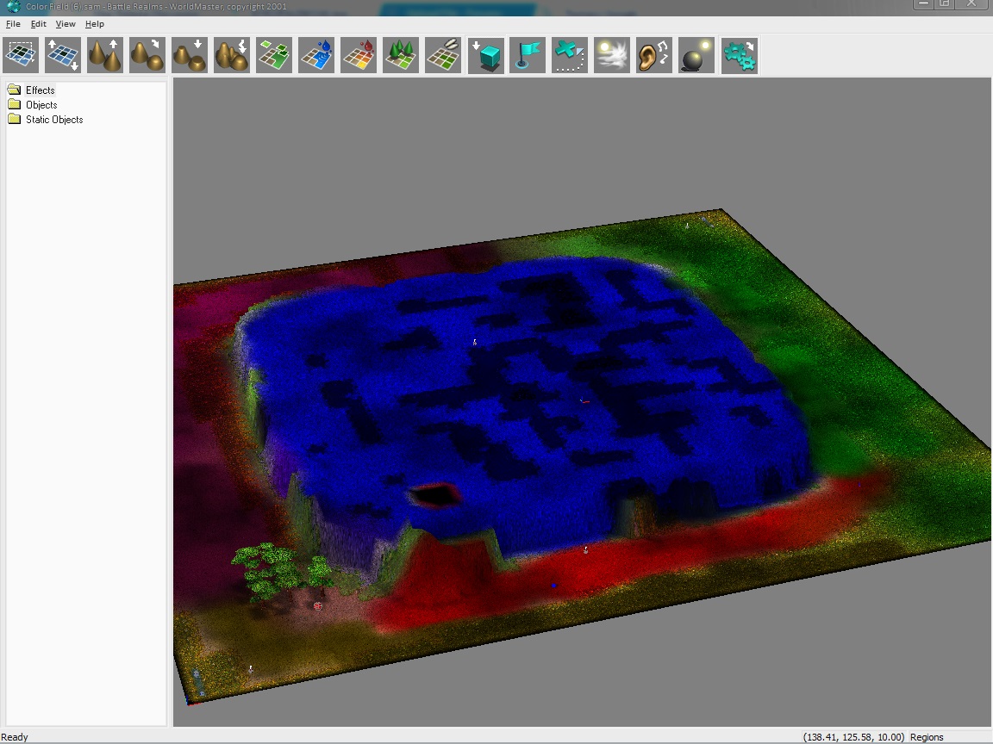
Task: Select the ear sound tool
Action: [x=654, y=55]
